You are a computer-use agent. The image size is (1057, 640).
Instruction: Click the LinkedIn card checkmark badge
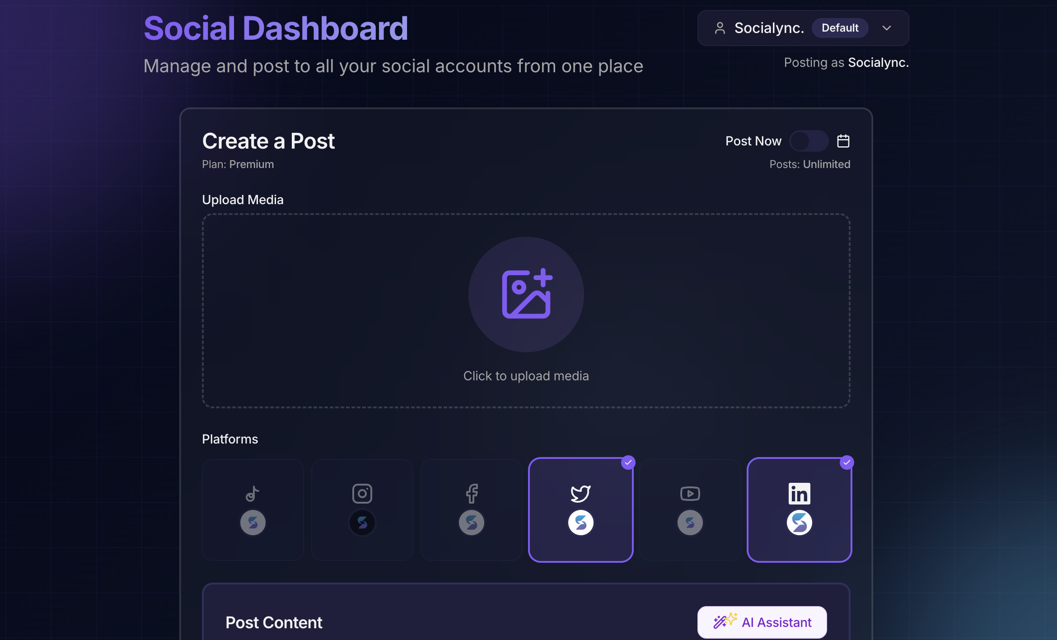(847, 462)
